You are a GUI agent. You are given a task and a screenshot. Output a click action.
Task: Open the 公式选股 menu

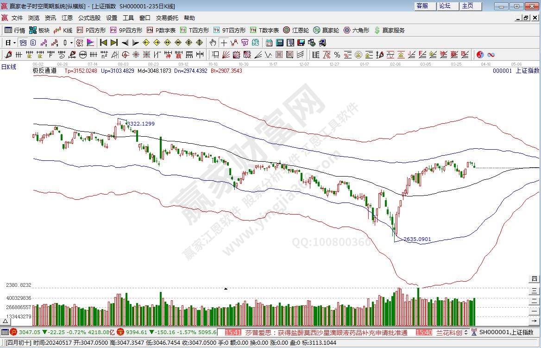[89, 18]
